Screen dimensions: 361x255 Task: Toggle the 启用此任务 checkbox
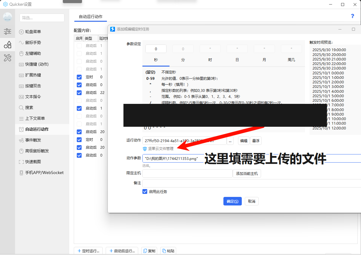click(x=145, y=191)
